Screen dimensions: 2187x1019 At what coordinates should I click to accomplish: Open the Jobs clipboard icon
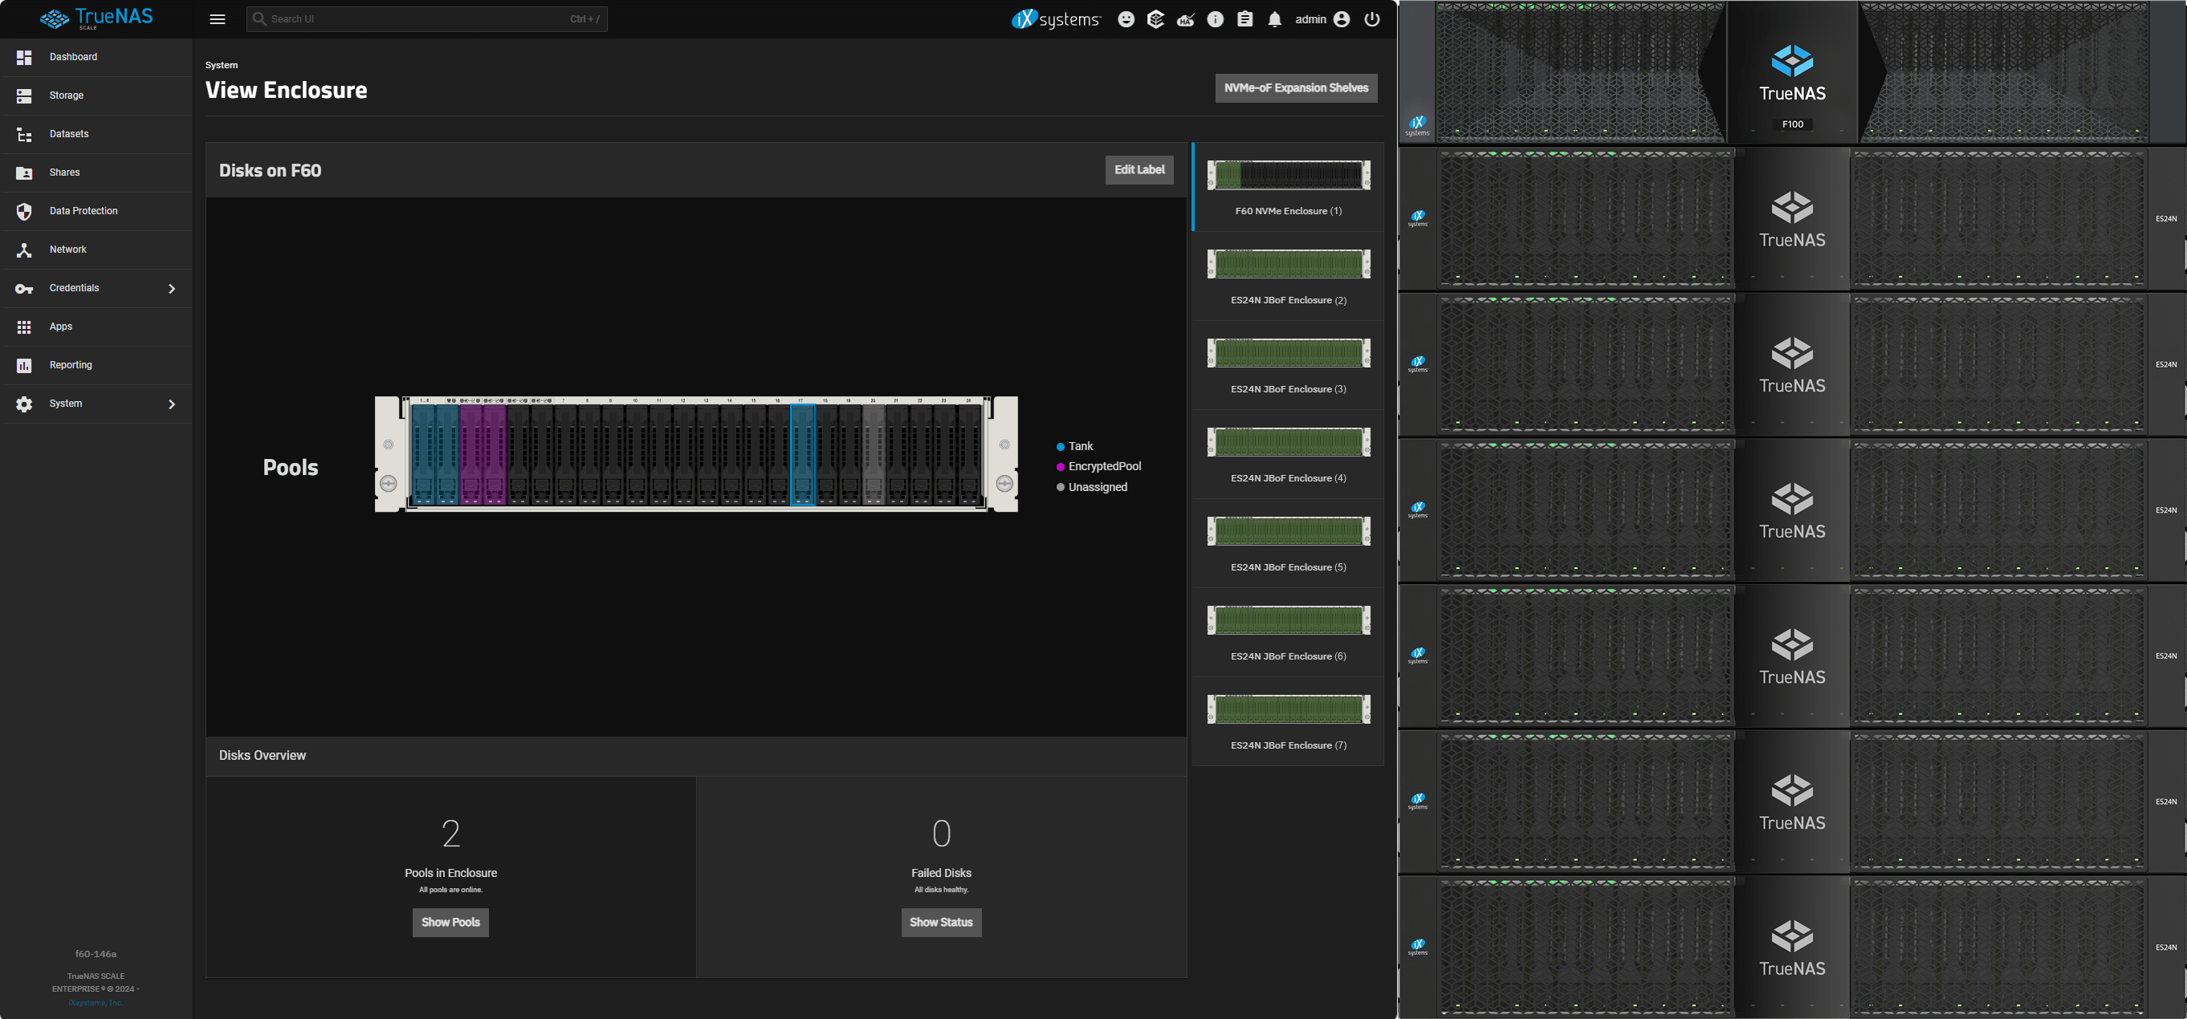(1244, 19)
